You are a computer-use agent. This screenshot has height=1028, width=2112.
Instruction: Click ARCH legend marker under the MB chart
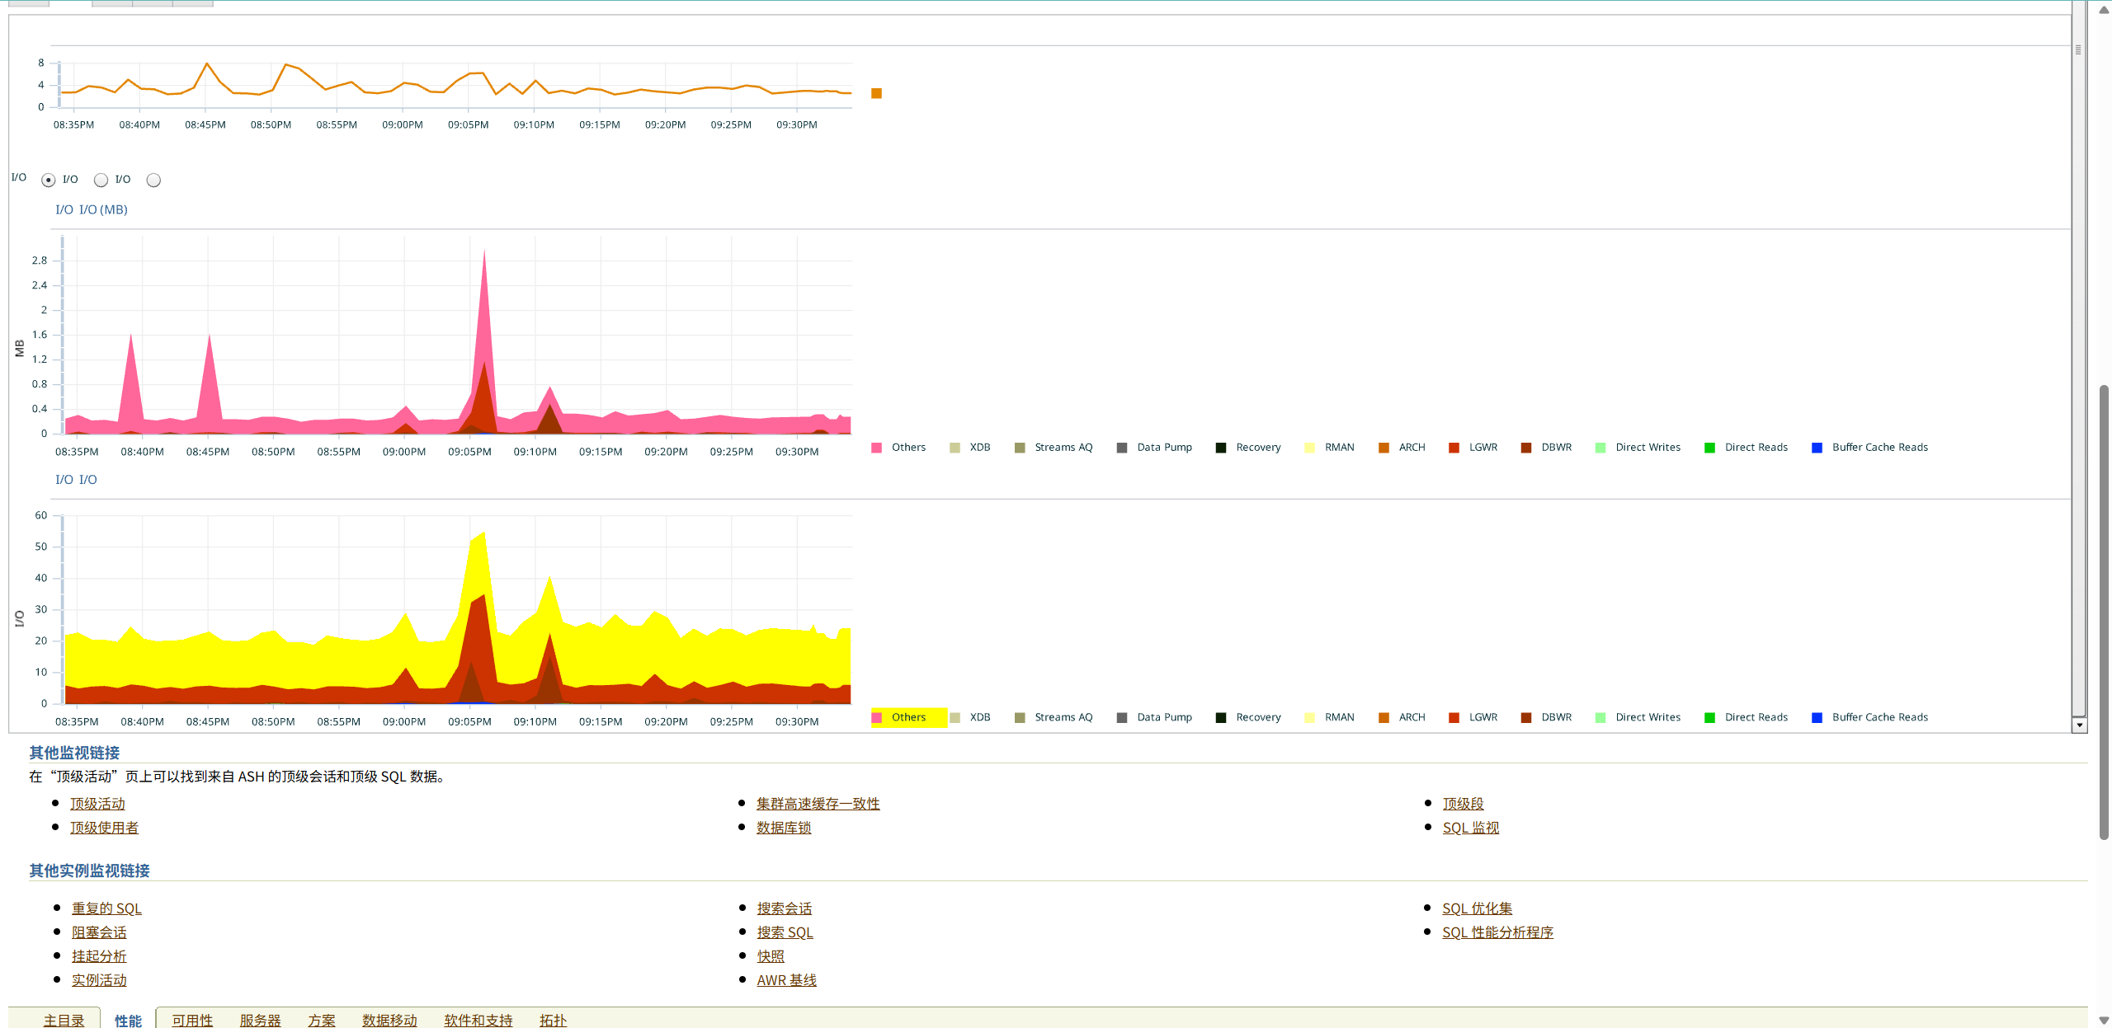(1384, 448)
